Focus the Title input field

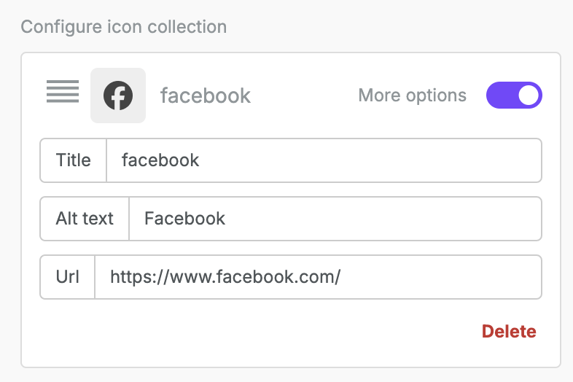(x=324, y=160)
